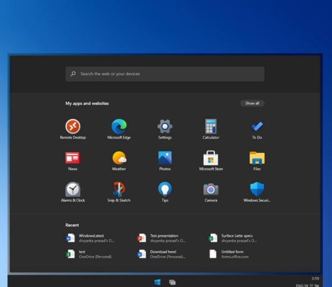
Task: Click the blank file icon beside Untitled form
Action: tap(213, 254)
